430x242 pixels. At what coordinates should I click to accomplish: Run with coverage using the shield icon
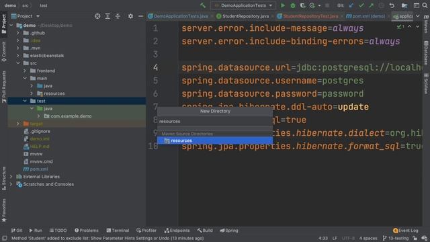302,5
